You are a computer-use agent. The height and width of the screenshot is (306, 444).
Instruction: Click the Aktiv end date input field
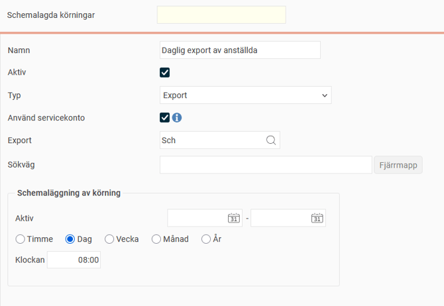point(280,218)
